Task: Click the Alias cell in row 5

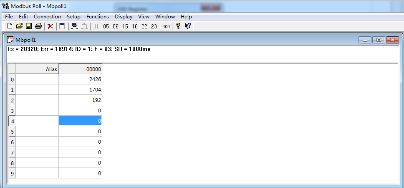Action: 37,132
